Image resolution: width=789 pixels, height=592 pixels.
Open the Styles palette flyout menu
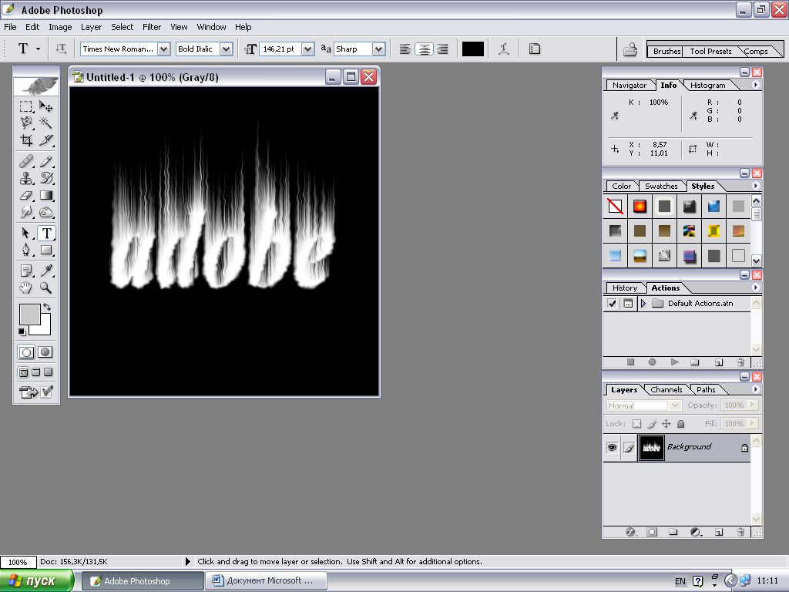pyautogui.click(x=755, y=186)
